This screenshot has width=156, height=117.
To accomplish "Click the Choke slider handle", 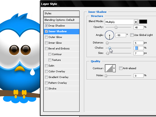I will (109, 48).
